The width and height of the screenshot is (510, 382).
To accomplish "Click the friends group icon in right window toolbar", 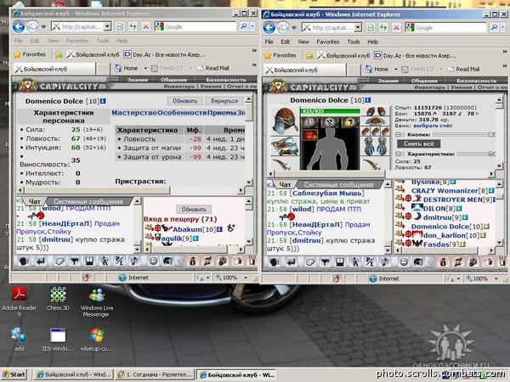I will pyautogui.click(x=473, y=261).
